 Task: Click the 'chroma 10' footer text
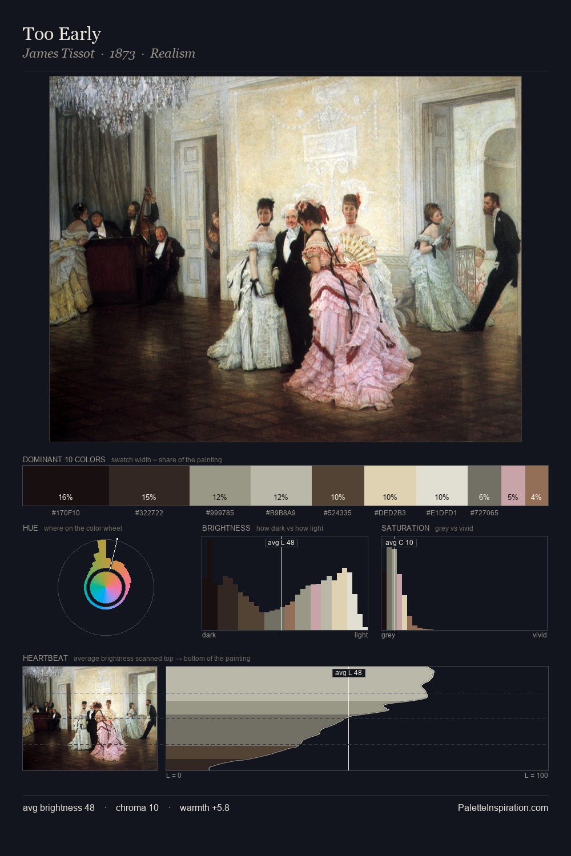[137, 807]
